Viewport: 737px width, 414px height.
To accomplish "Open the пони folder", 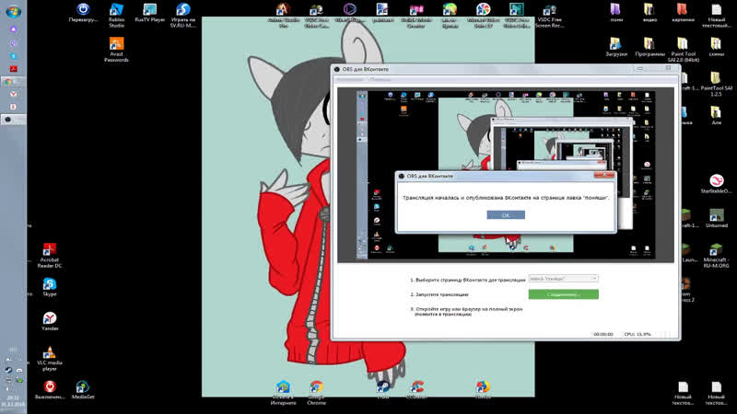I will click(x=615, y=13).
